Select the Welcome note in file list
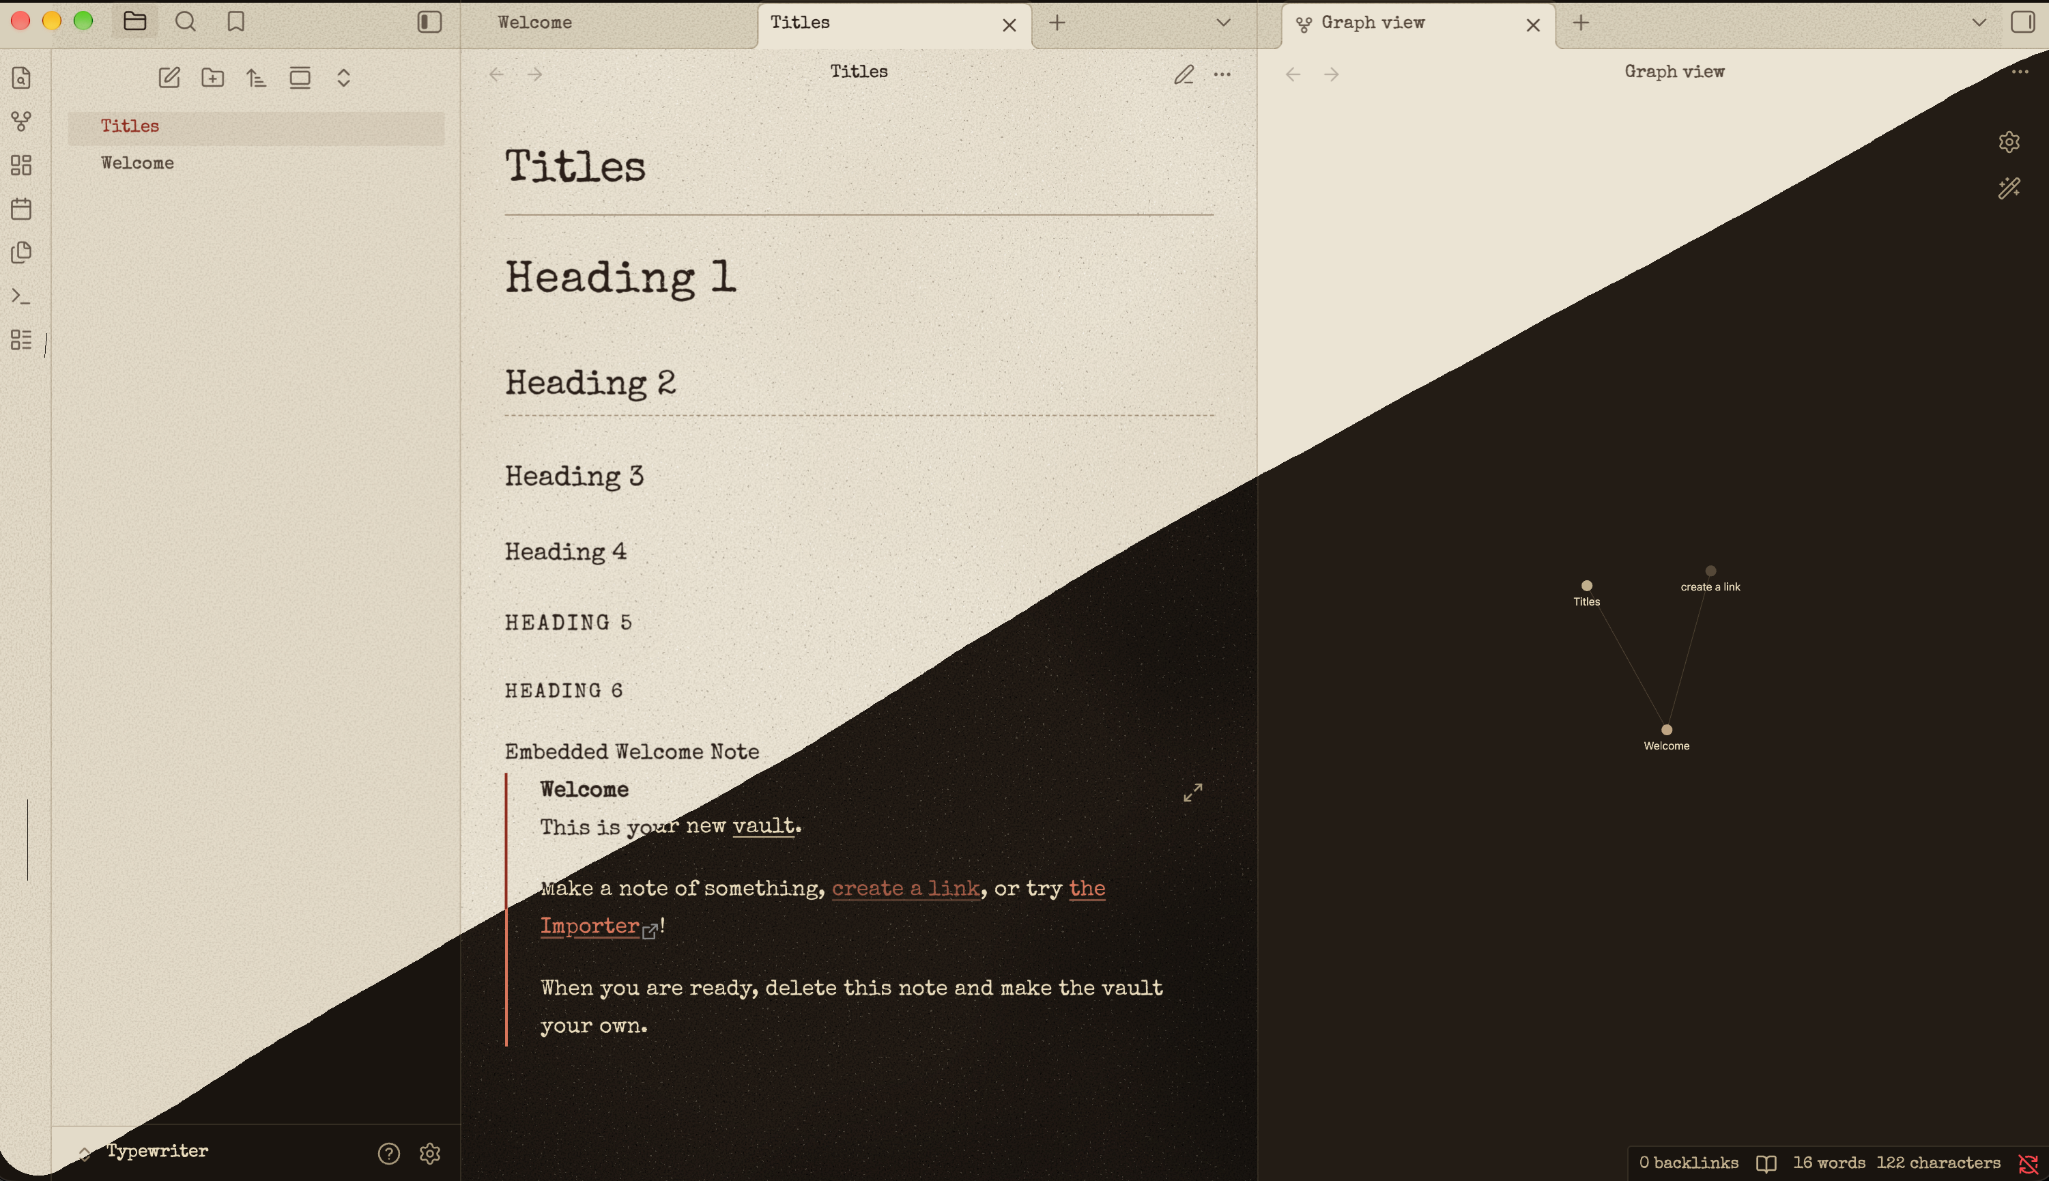Screen dimensions: 2049x1181 tap(256, 163)
